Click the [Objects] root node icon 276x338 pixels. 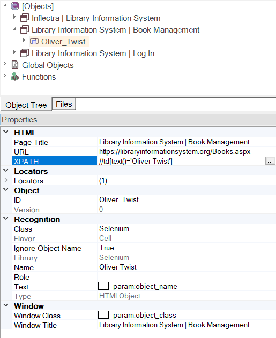(15, 6)
